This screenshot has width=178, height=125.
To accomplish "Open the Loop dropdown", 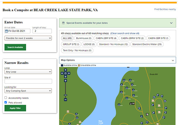I will (x=28, y=71).
